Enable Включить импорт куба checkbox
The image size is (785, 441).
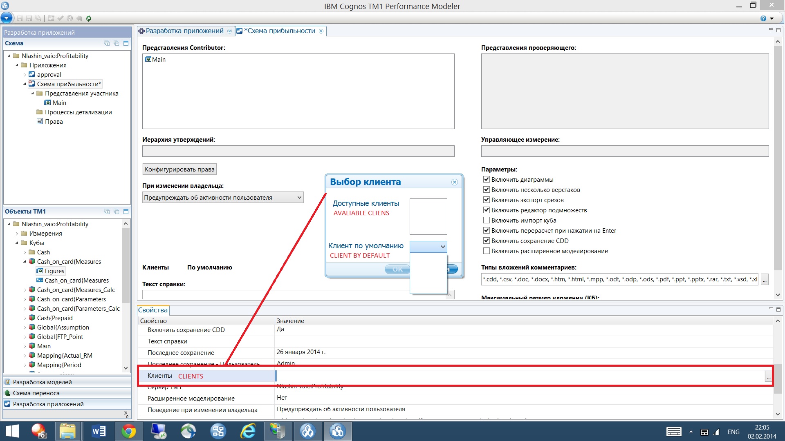(486, 220)
